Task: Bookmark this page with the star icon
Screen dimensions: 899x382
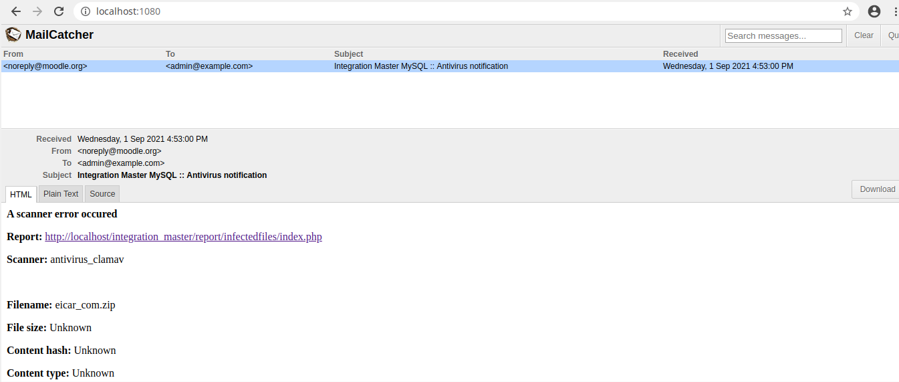Action: [848, 11]
